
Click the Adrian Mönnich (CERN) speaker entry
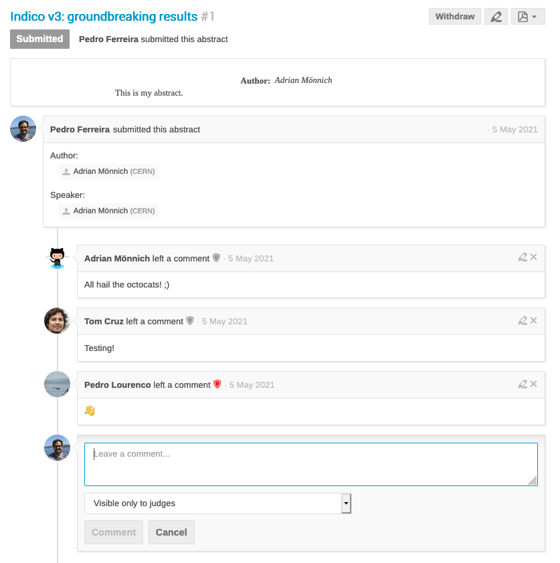click(x=108, y=211)
